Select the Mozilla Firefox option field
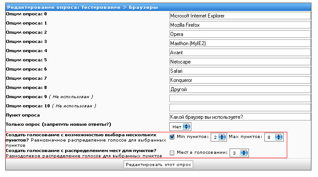The width and height of the screenshot is (318, 177). coord(240,25)
